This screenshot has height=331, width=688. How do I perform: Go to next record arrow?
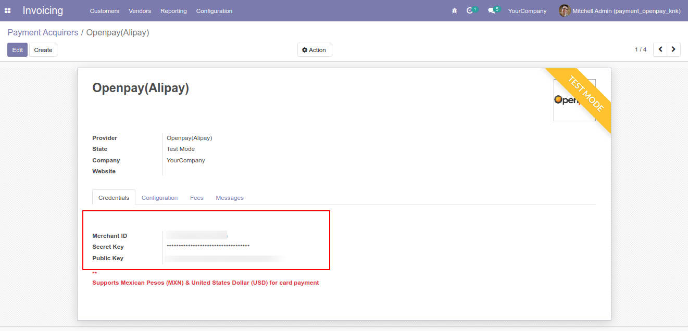point(674,49)
